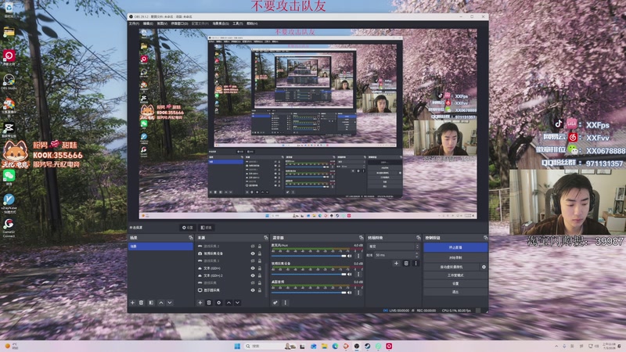Open 工具(T) menu in OBS

[238, 23]
